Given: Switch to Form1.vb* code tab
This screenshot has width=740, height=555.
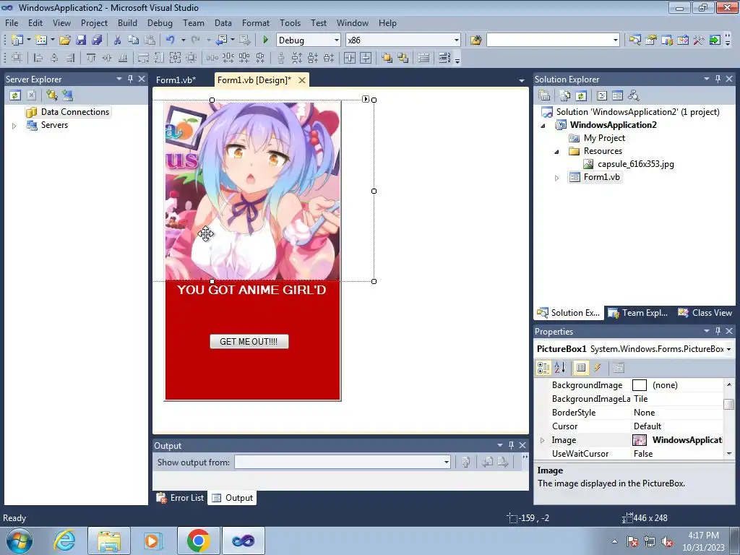Looking at the screenshot, I should [x=176, y=79].
